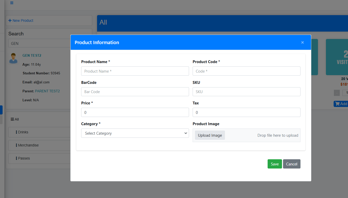
Task: Click the Product Name input field
Action: (135, 71)
